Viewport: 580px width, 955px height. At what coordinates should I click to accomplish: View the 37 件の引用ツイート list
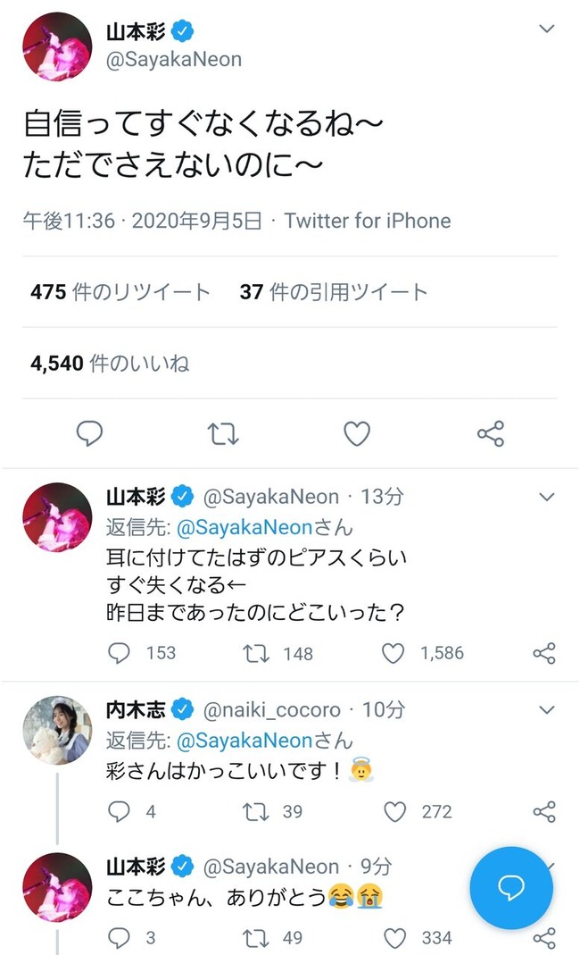coord(334,292)
